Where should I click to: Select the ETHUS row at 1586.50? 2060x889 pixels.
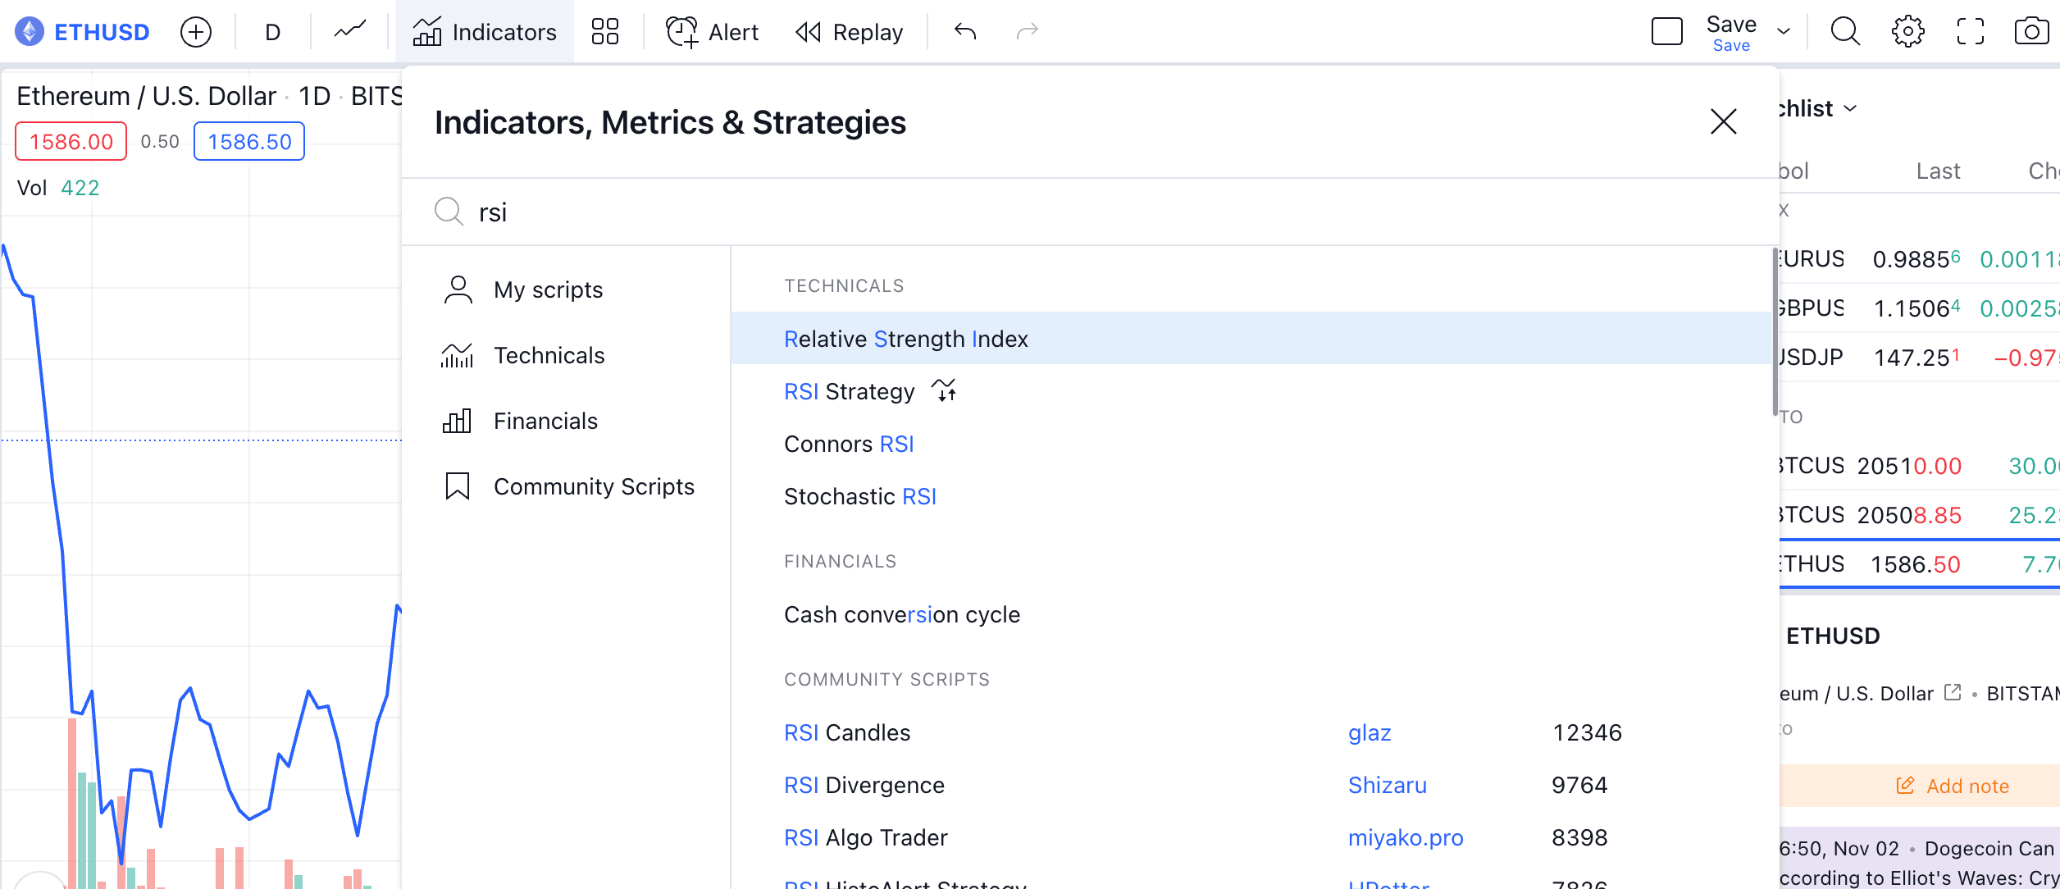pyautogui.click(x=1919, y=564)
